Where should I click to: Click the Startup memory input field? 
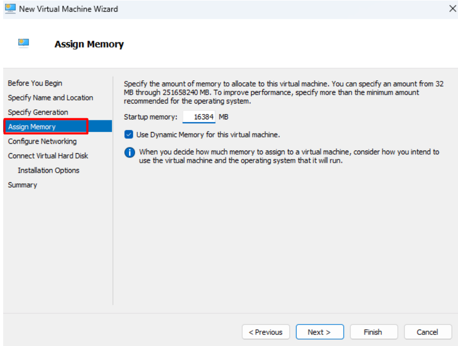coord(199,117)
